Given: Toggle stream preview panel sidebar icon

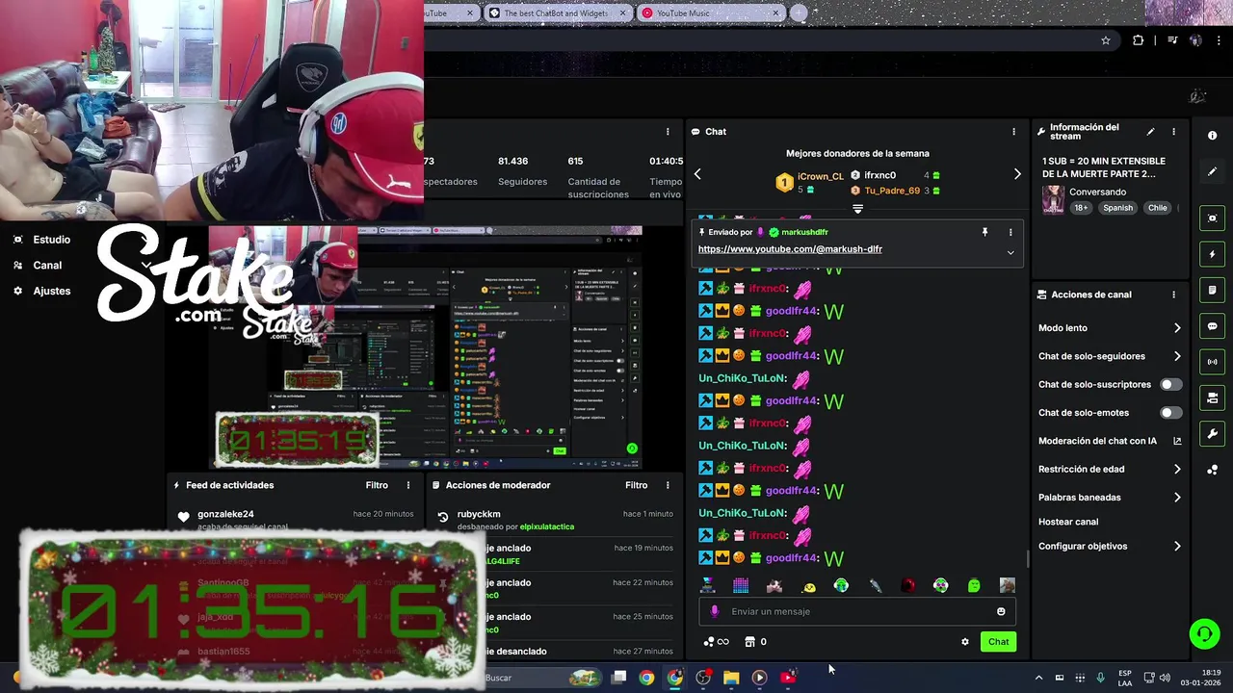Looking at the screenshot, I should click(1212, 218).
